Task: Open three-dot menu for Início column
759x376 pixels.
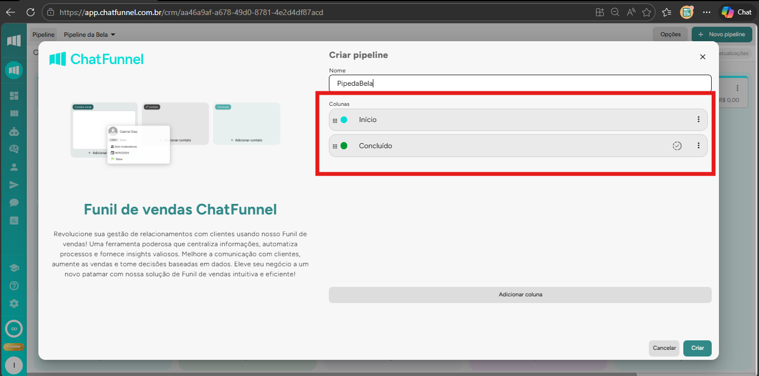Action: 698,120
